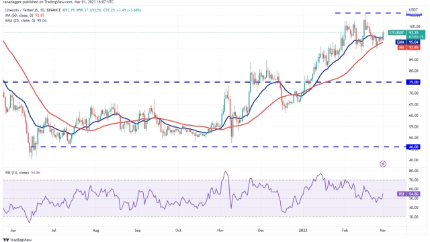The width and height of the screenshot is (430, 242).
Task: Click the RSI 70.00 axis label
Action: click(414, 180)
